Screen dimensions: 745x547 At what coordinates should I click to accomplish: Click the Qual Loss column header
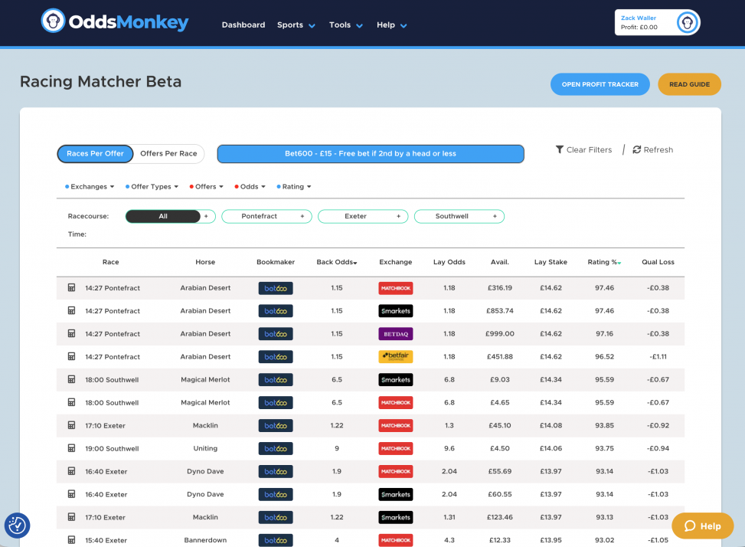(658, 262)
